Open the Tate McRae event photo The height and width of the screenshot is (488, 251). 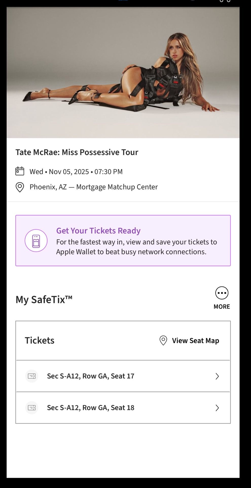click(123, 72)
